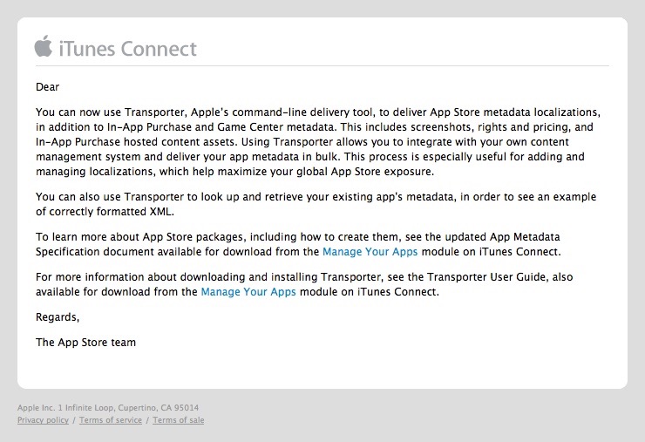Click the Dear greeting line

(47, 87)
